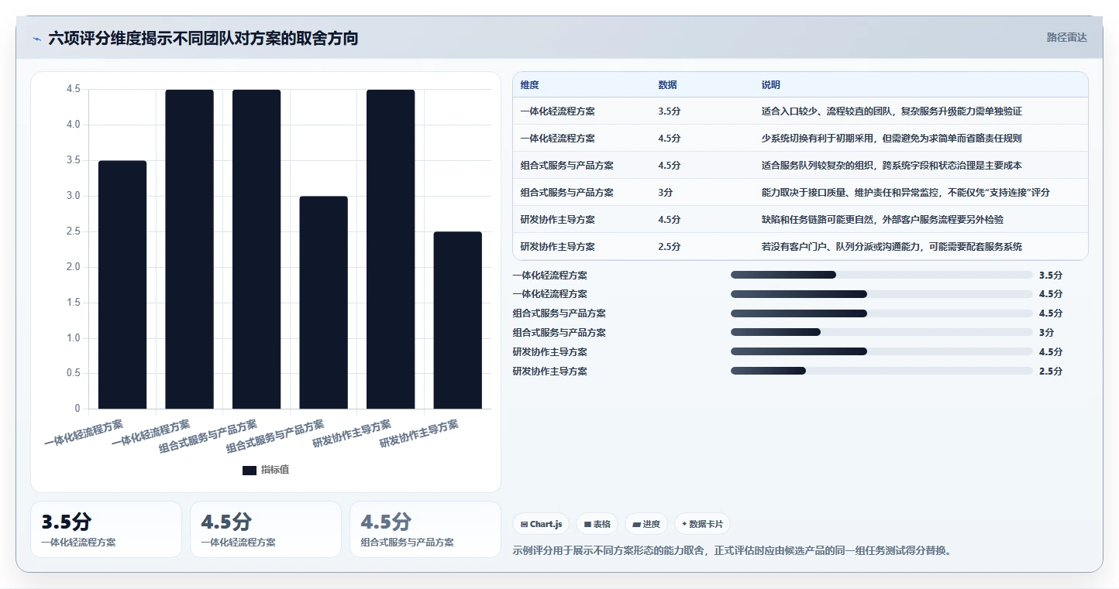Open the 4.5分 一体化轻流程方案 data card
The image size is (1119, 589).
coord(266,529)
